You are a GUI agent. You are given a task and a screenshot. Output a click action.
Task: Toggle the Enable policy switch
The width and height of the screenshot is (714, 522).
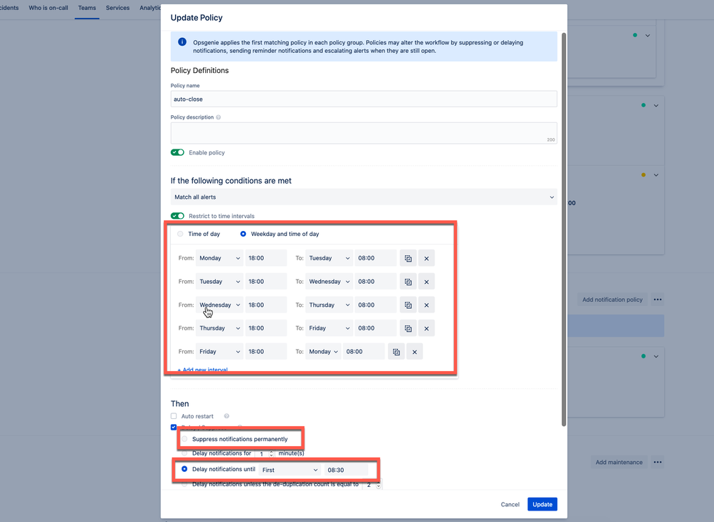coord(177,152)
